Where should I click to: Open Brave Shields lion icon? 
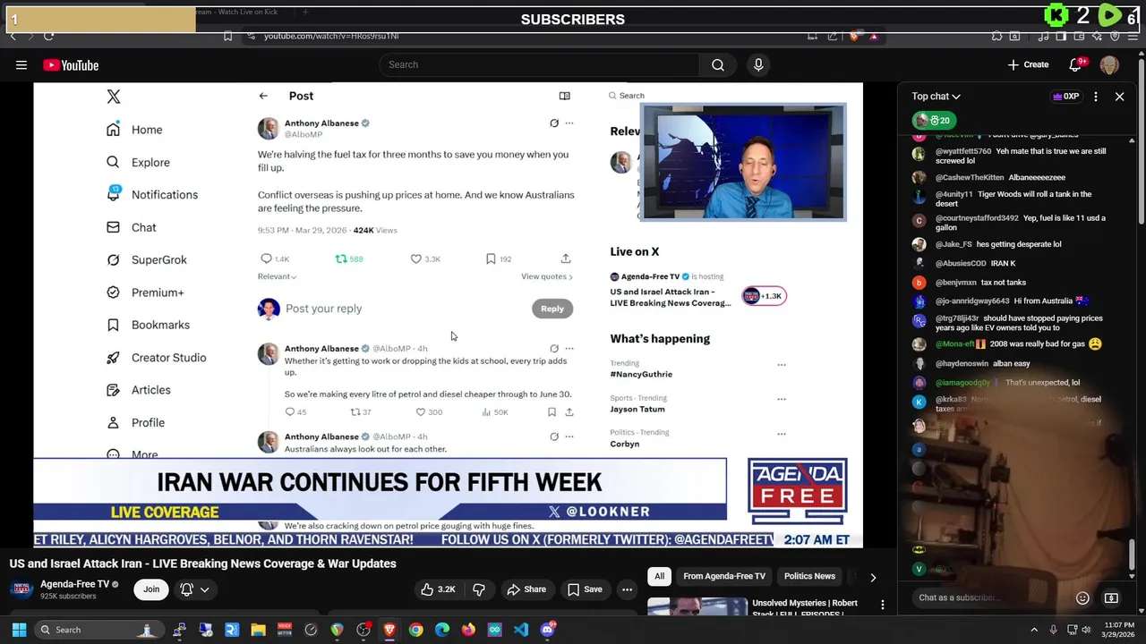(854, 36)
